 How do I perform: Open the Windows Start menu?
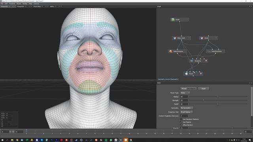tap(2, 140)
